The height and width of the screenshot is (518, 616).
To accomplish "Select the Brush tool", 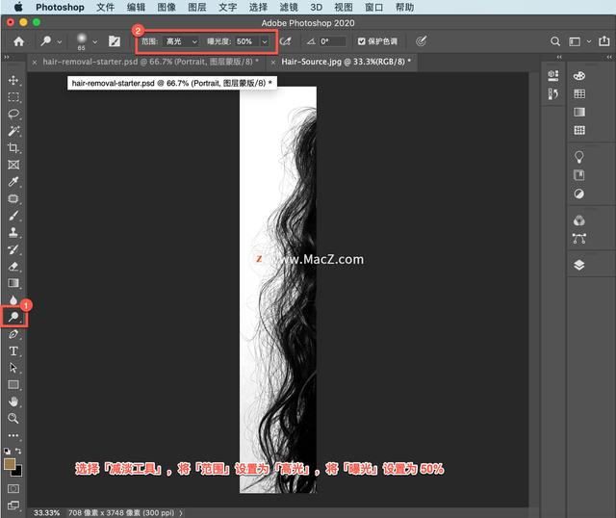I will point(13,216).
